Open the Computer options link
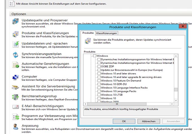Screen dimensions: 192x134 29,77
